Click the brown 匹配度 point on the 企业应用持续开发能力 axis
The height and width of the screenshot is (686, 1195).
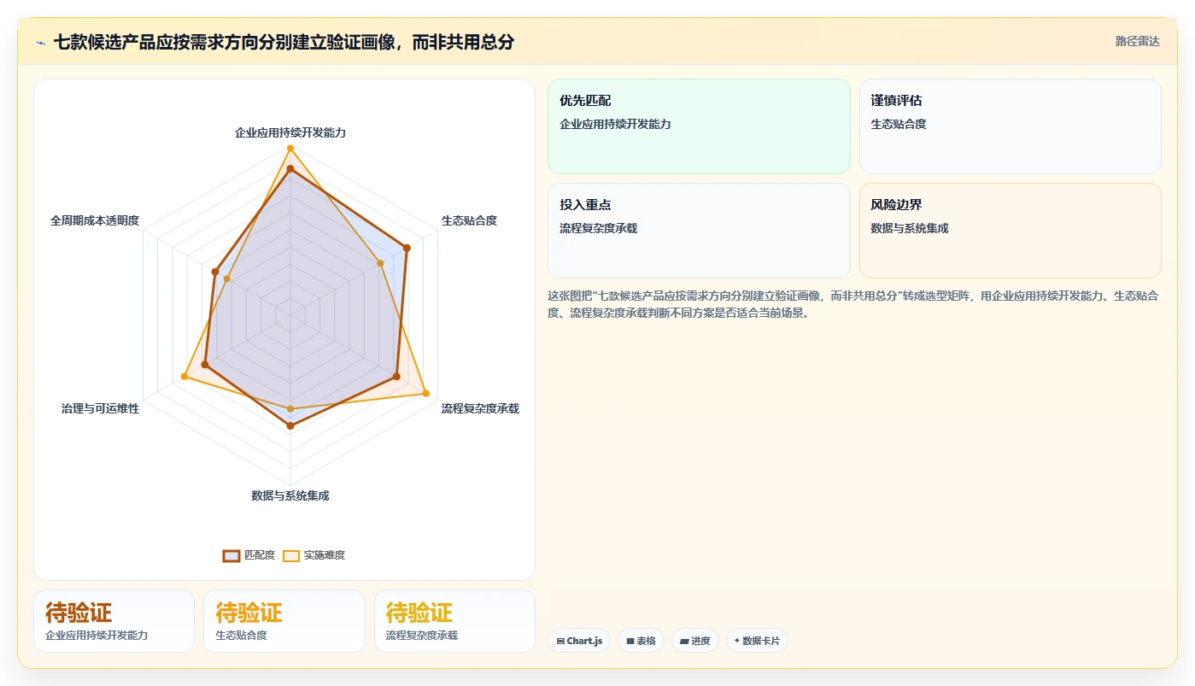coord(290,169)
